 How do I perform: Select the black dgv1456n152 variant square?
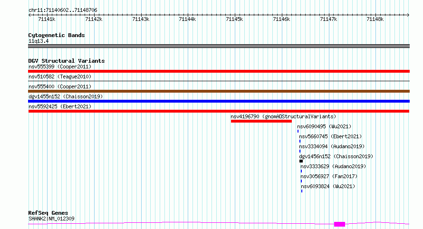[301, 161]
